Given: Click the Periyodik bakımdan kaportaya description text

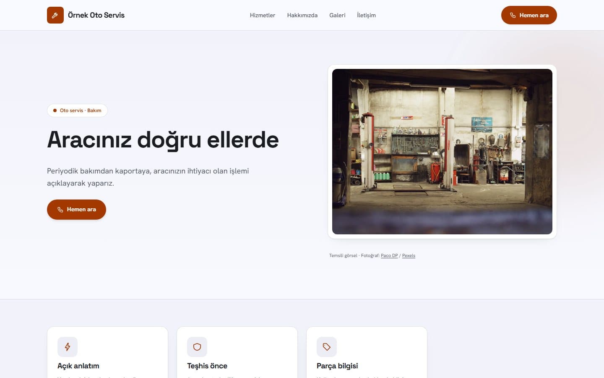Looking at the screenshot, I should pyautogui.click(x=148, y=177).
